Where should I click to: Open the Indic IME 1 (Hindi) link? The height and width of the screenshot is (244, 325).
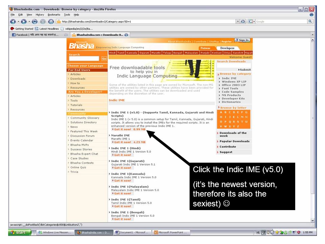tap(126, 148)
